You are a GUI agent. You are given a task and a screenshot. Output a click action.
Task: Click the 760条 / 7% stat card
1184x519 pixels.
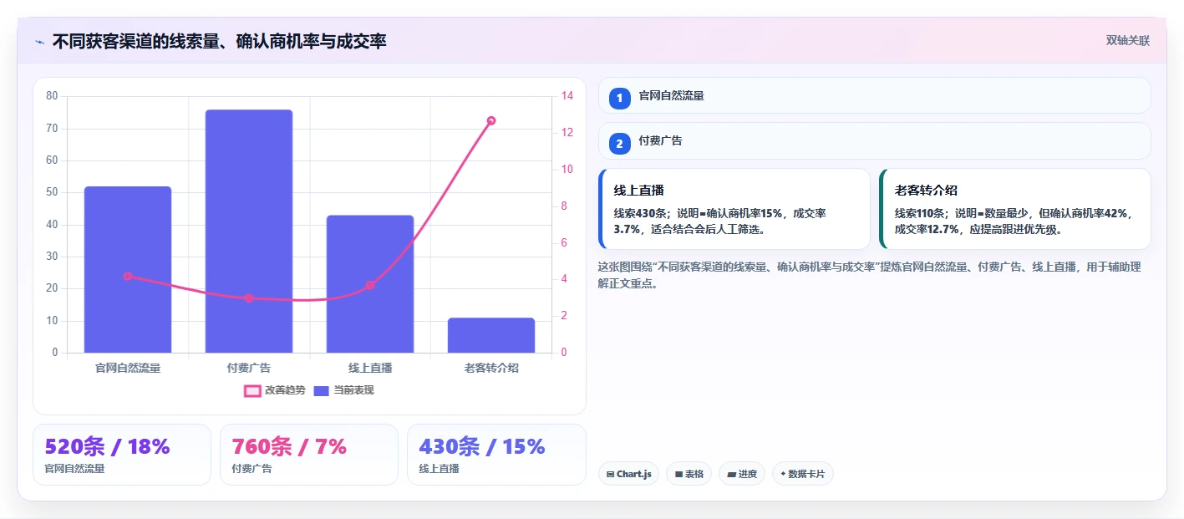[309, 455]
